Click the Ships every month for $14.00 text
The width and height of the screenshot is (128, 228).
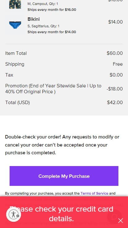click(52, 32)
